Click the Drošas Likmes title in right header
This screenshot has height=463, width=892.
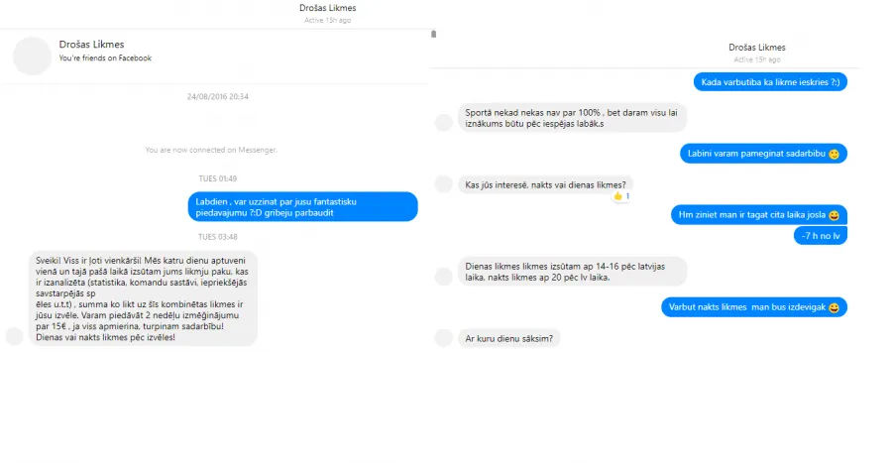[x=756, y=48]
